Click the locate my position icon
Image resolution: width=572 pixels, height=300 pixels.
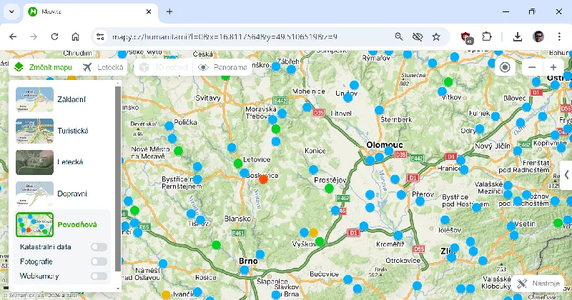[x=506, y=67]
